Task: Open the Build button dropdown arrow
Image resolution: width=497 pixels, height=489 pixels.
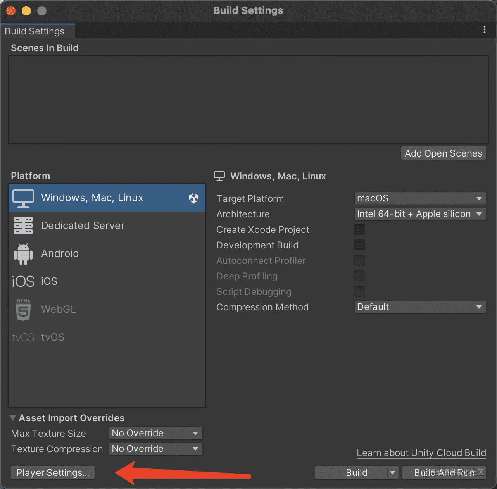Action: (x=392, y=473)
